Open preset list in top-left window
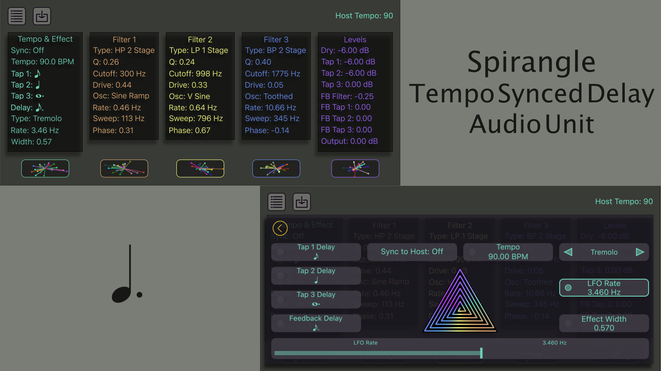This screenshot has height=371, width=661. 17,16
